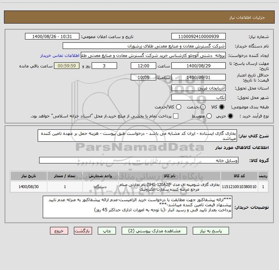279x270 pixels.
Task: Select the کالا/خدمت radio button
Action: pos(179,107)
